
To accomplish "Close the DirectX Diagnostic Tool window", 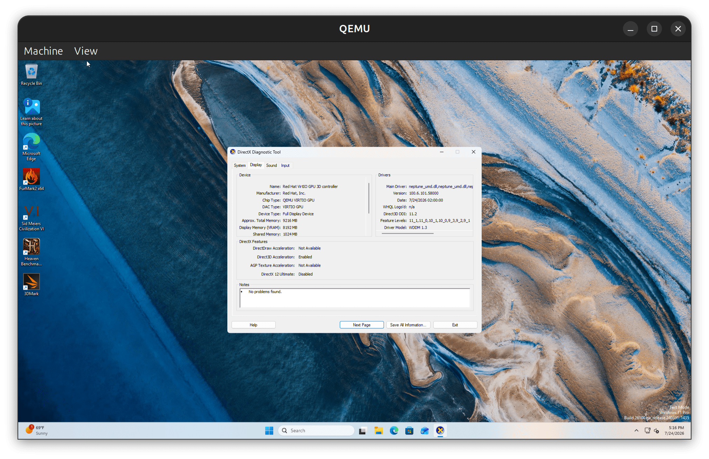I will [x=473, y=152].
